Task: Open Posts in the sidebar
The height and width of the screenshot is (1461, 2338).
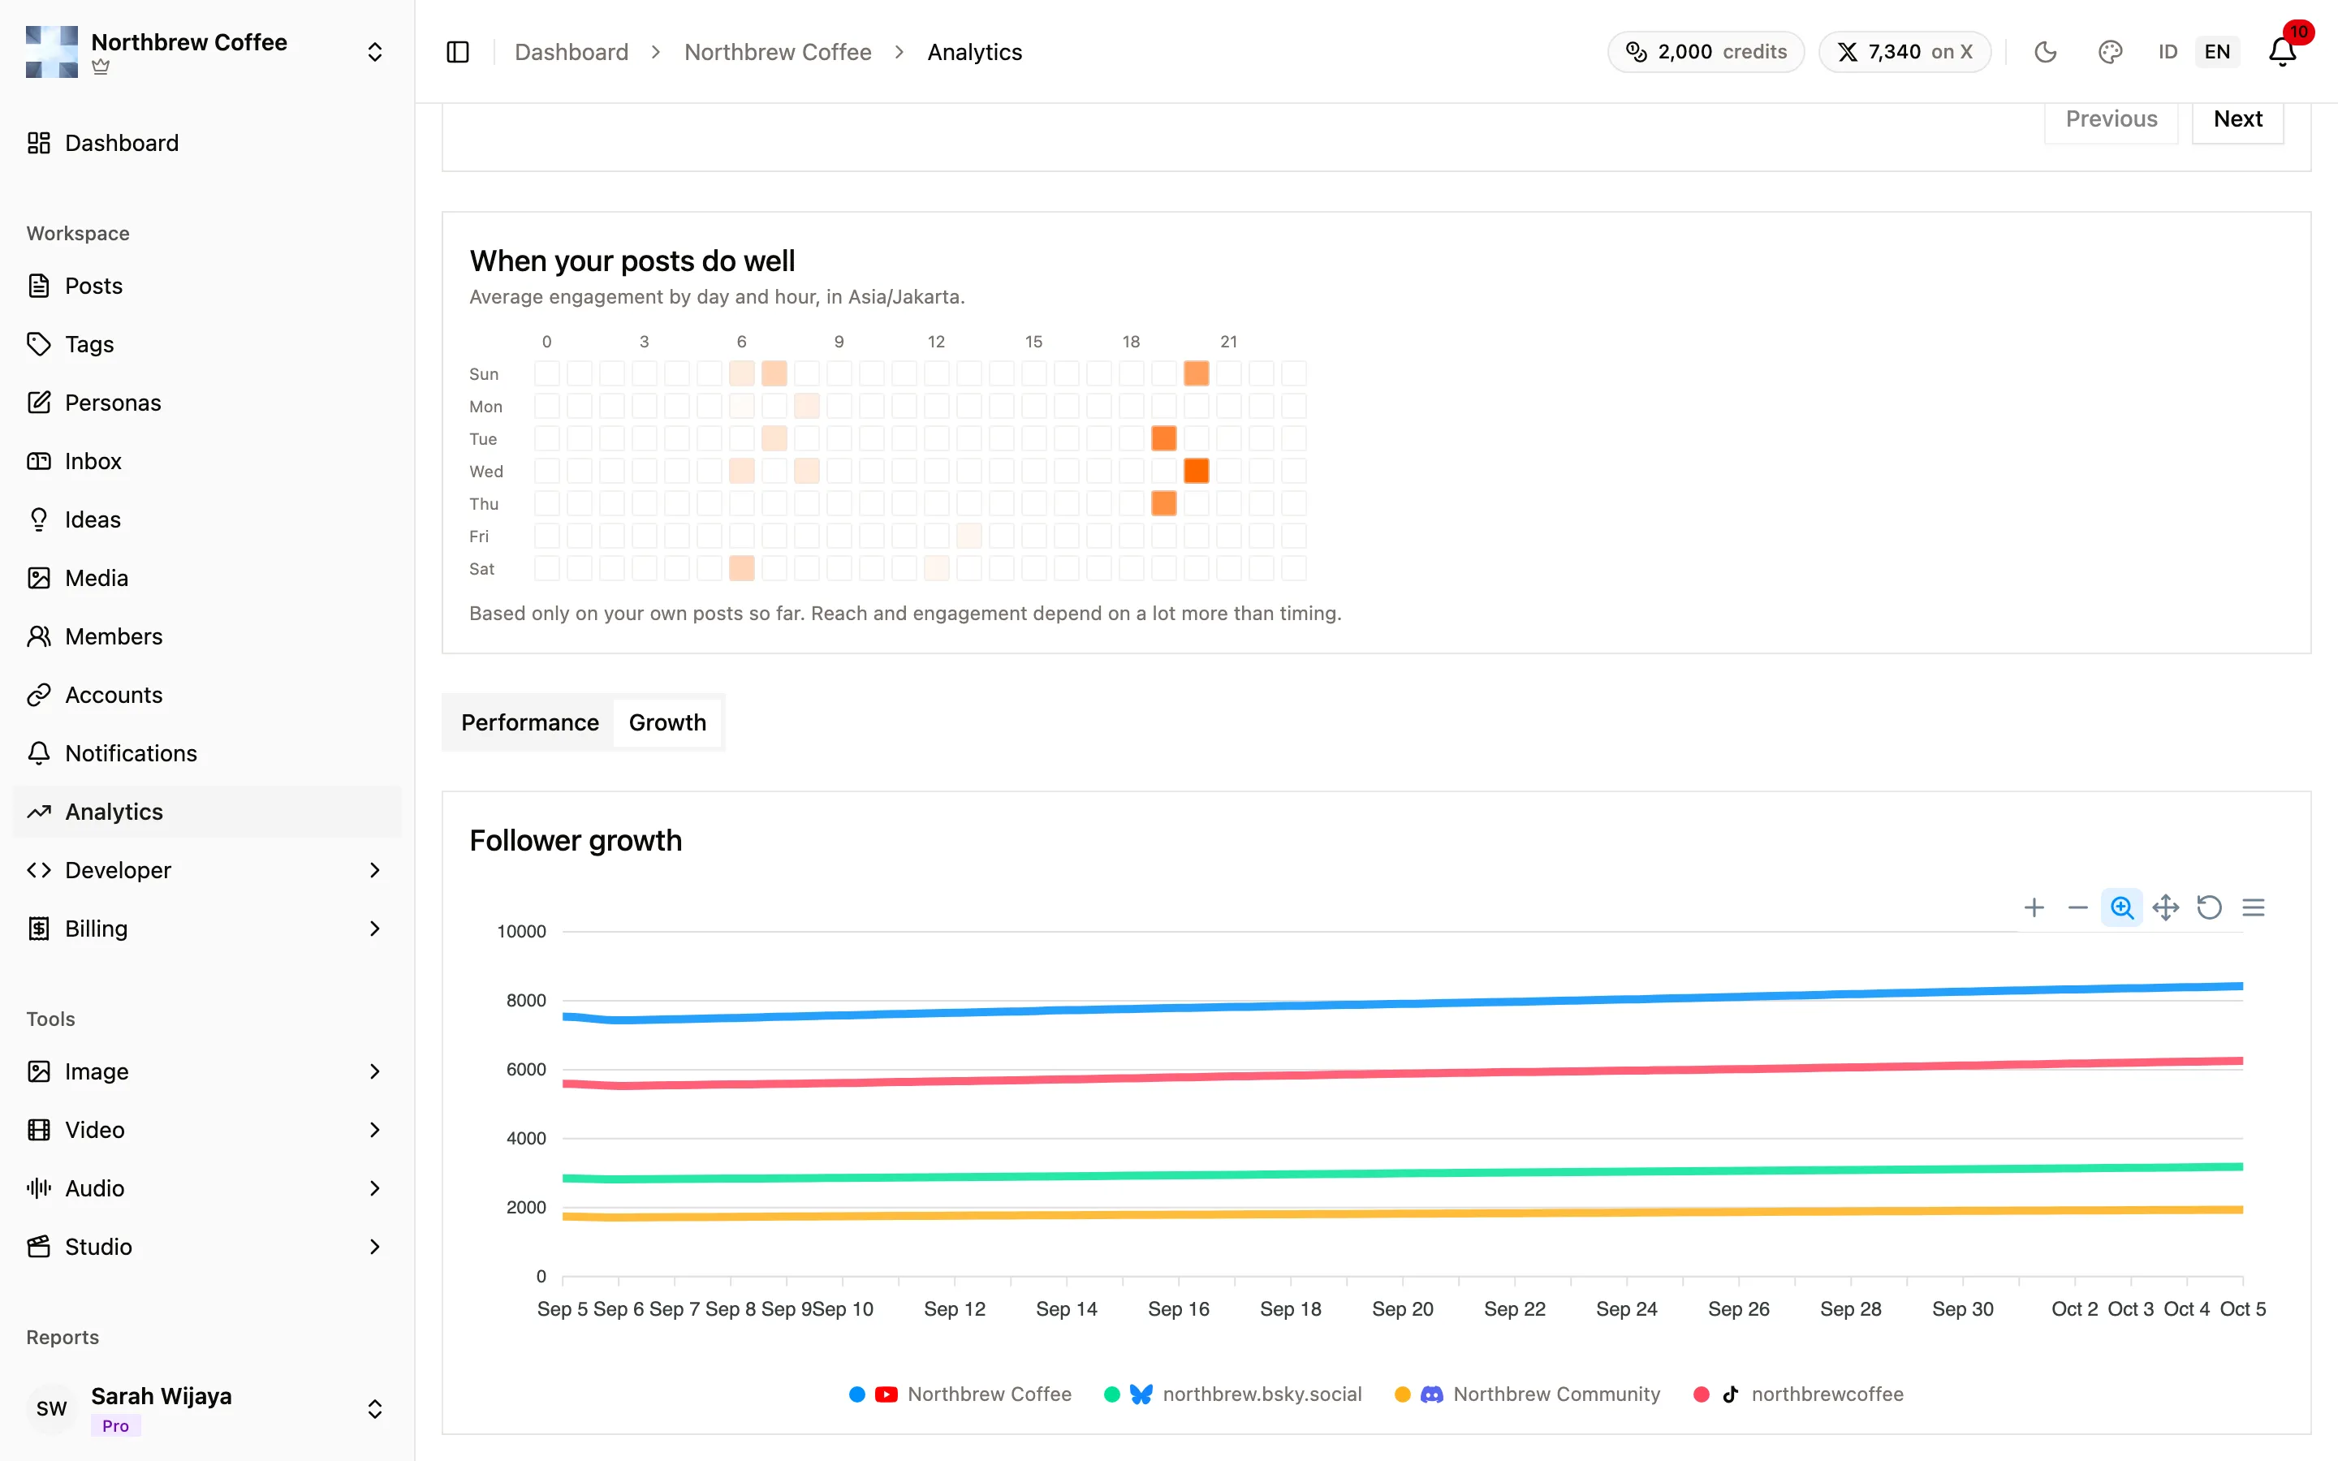Action: pos(207,286)
